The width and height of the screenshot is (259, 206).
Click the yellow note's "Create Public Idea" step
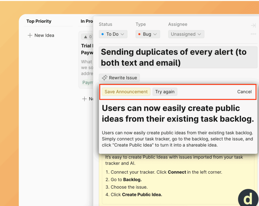142,195
